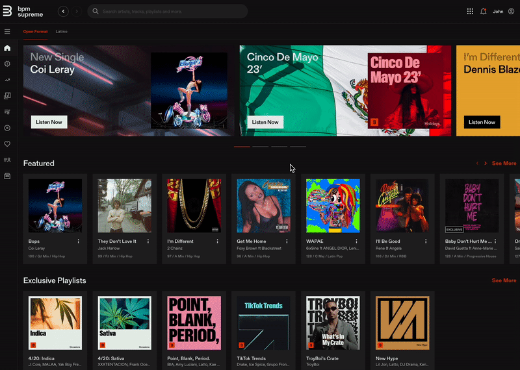Open the I'm Different gold chain cover
The width and height of the screenshot is (520, 370).
194,206
